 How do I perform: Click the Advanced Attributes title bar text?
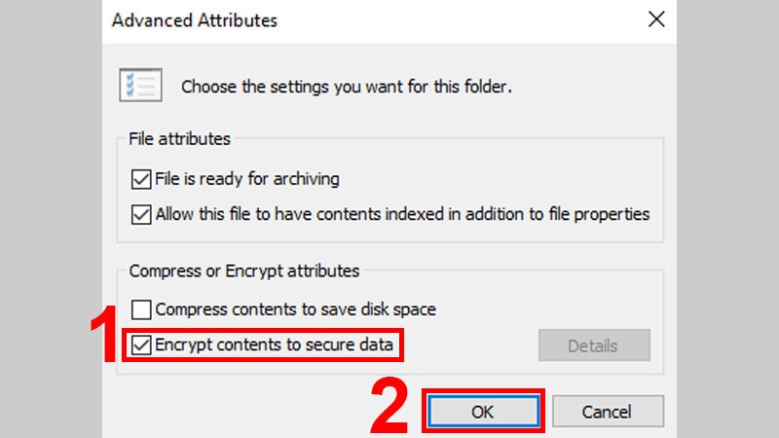tap(194, 20)
